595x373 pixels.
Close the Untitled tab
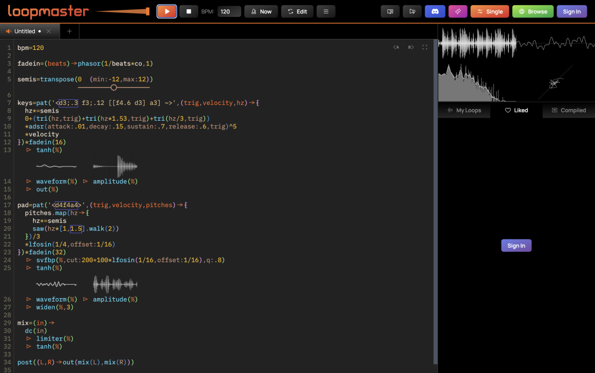tap(49, 31)
